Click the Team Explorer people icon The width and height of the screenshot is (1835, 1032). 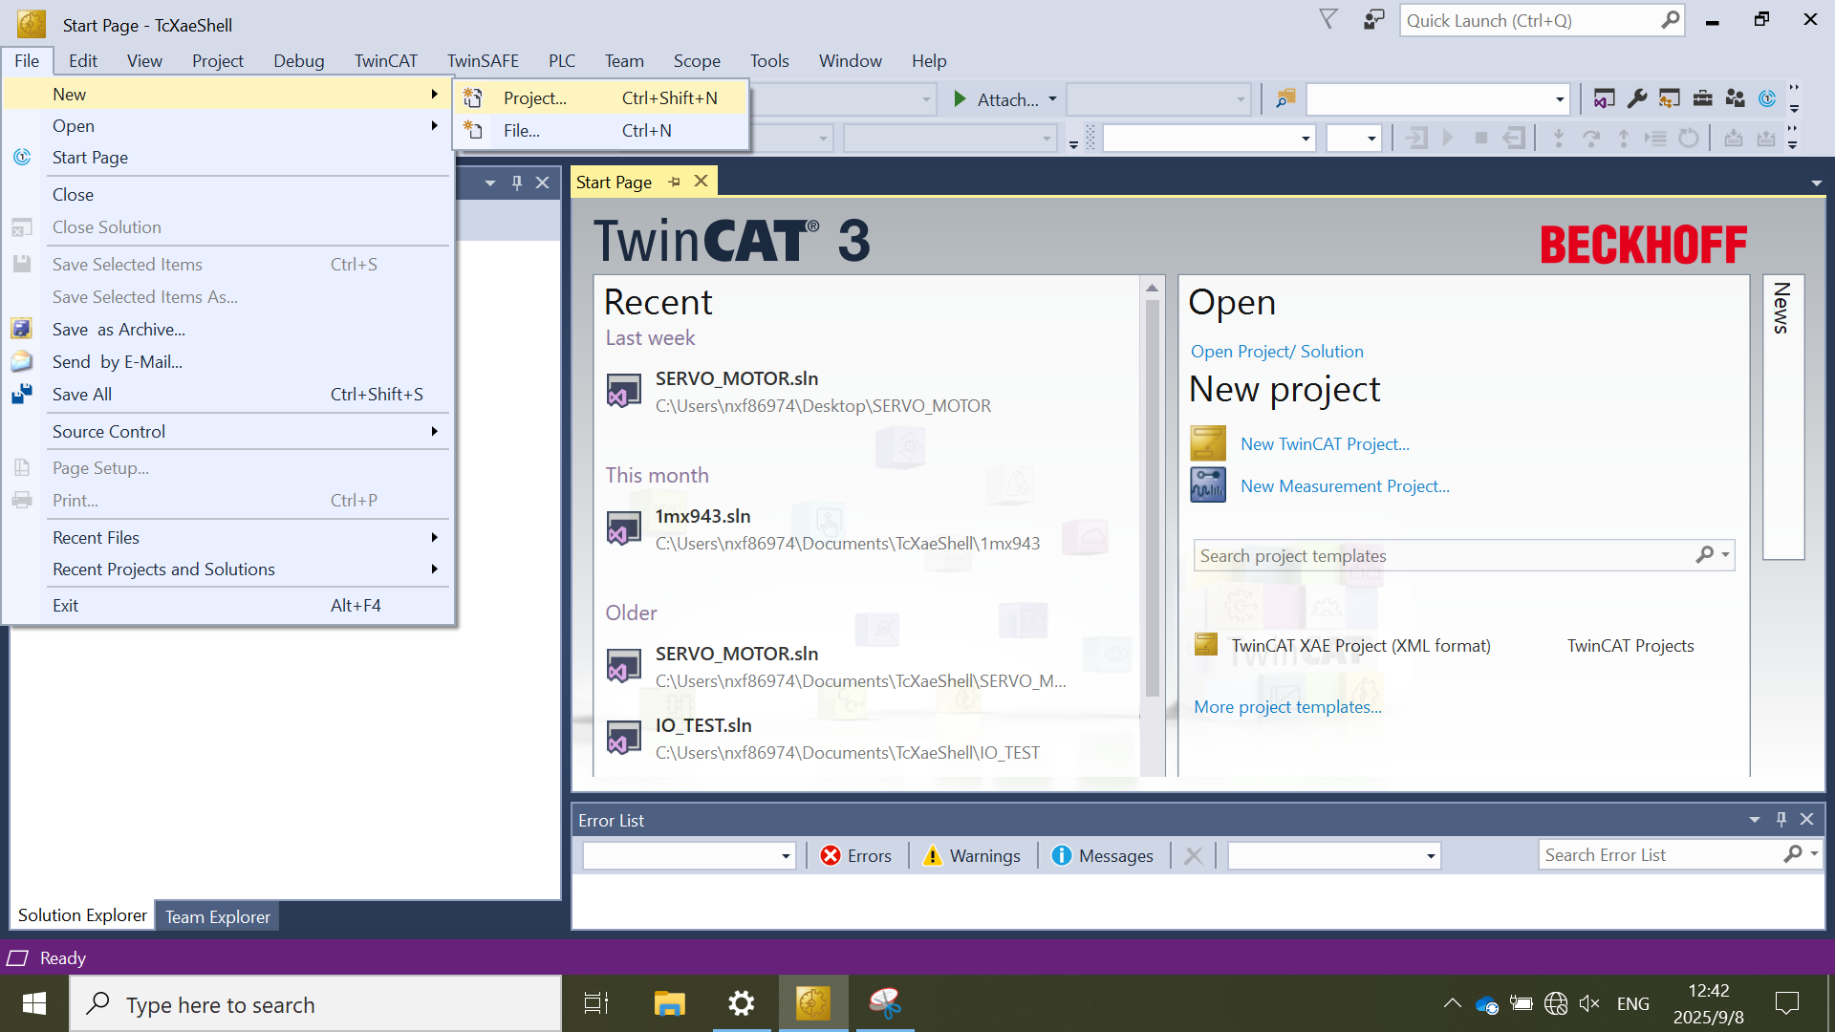[1735, 98]
